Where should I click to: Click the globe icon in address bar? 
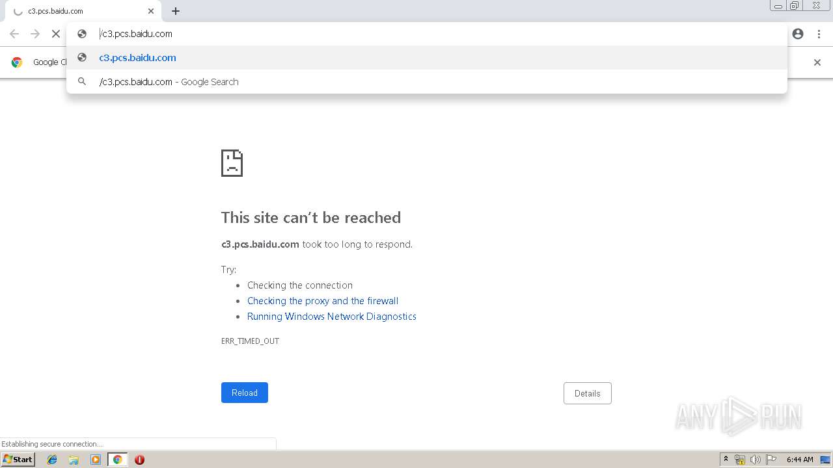[x=82, y=34]
